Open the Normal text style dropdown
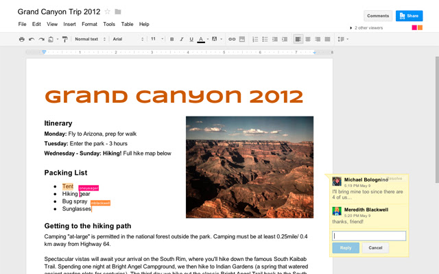 [90, 39]
